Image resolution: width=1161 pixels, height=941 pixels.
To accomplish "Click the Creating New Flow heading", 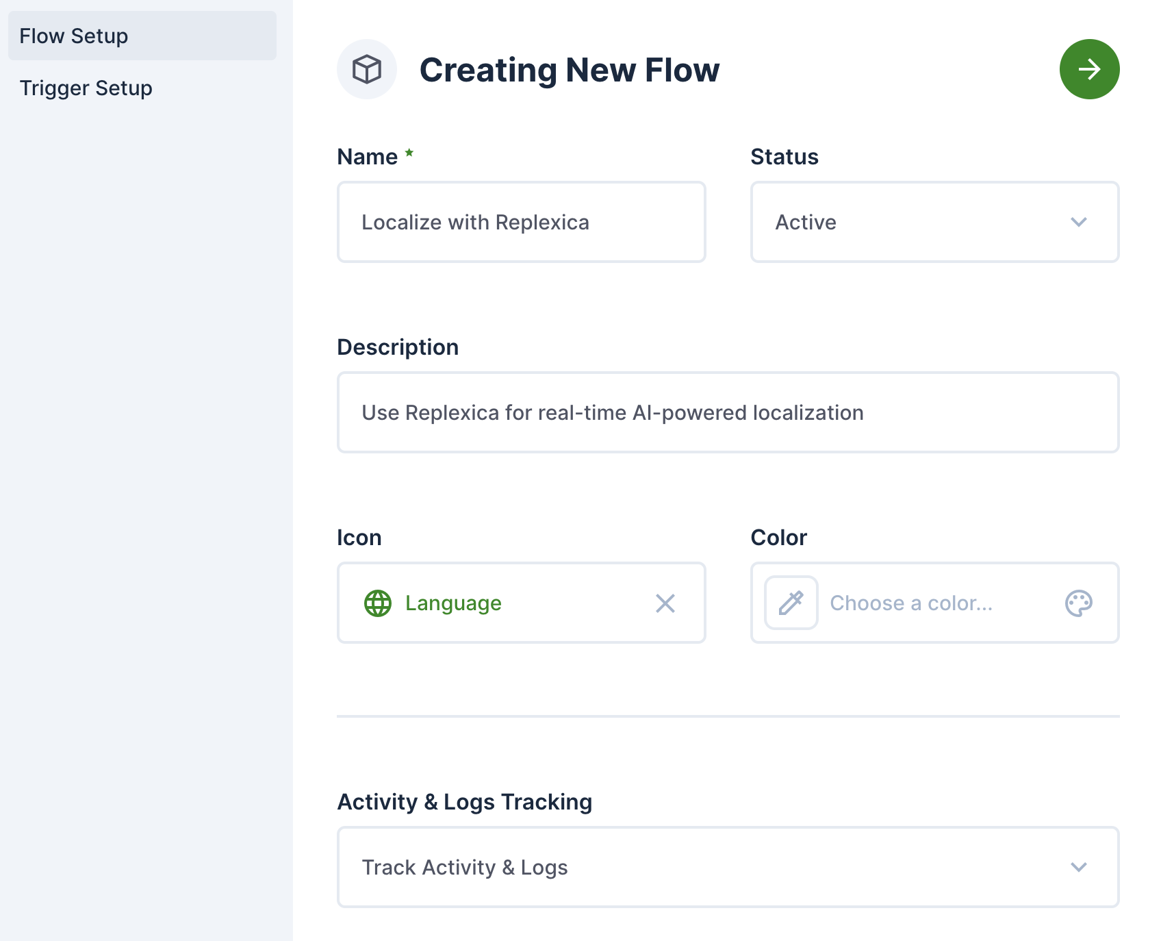I will pyautogui.click(x=570, y=70).
